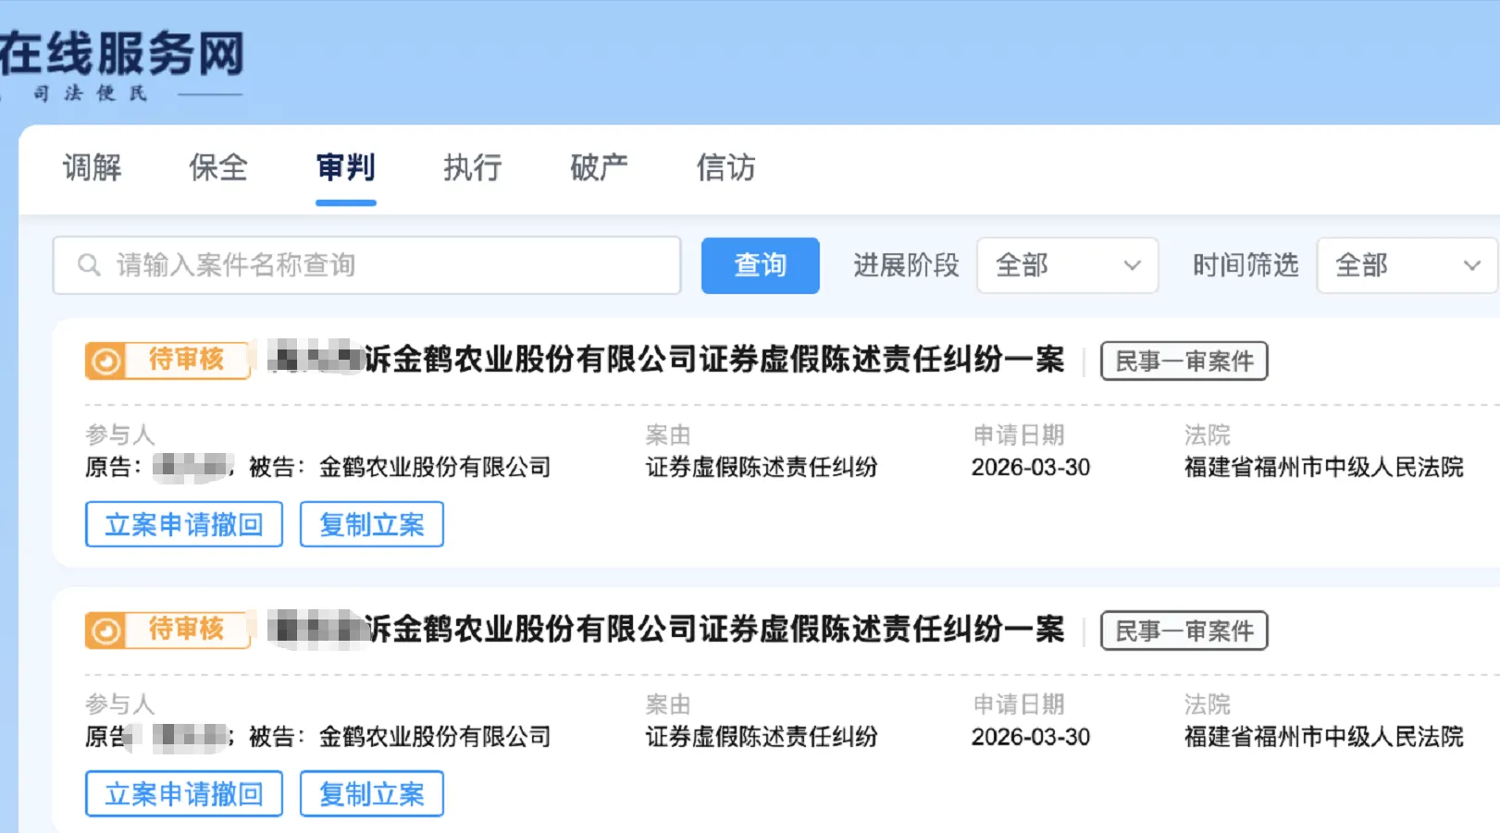This screenshot has width=1500, height=833.
Task: Click the 民事一审案件 tag on the first case
Action: [1183, 361]
